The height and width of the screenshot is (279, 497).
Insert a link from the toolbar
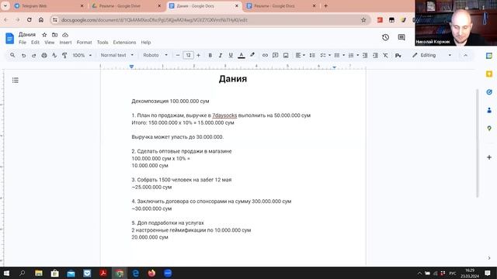[x=265, y=55]
